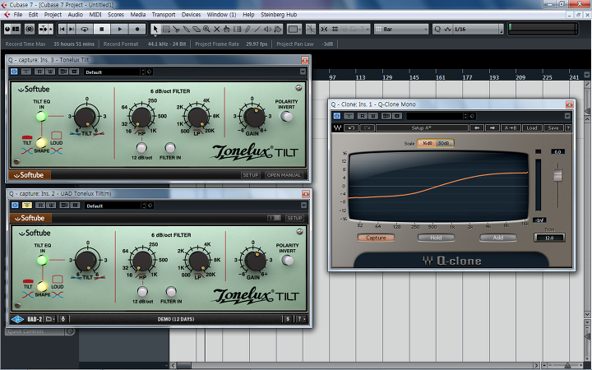Click the Q-Clone output fader handle
This screenshot has width=592, height=370.
(x=557, y=176)
